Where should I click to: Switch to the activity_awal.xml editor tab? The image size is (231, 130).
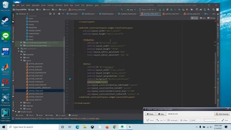(192, 14)
